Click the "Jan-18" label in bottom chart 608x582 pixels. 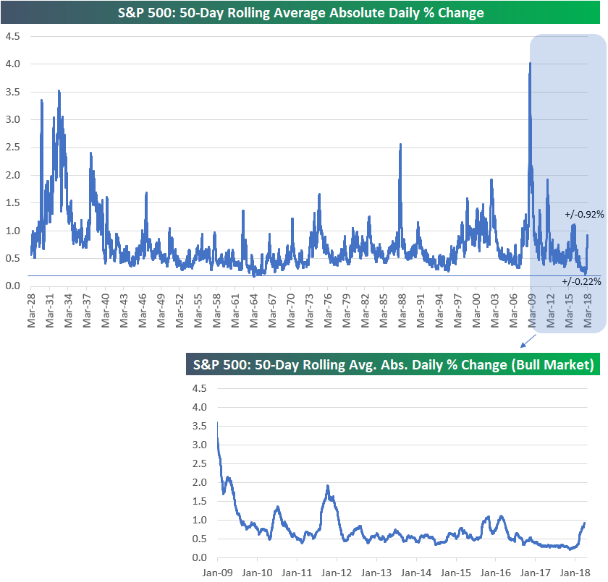coord(575,573)
